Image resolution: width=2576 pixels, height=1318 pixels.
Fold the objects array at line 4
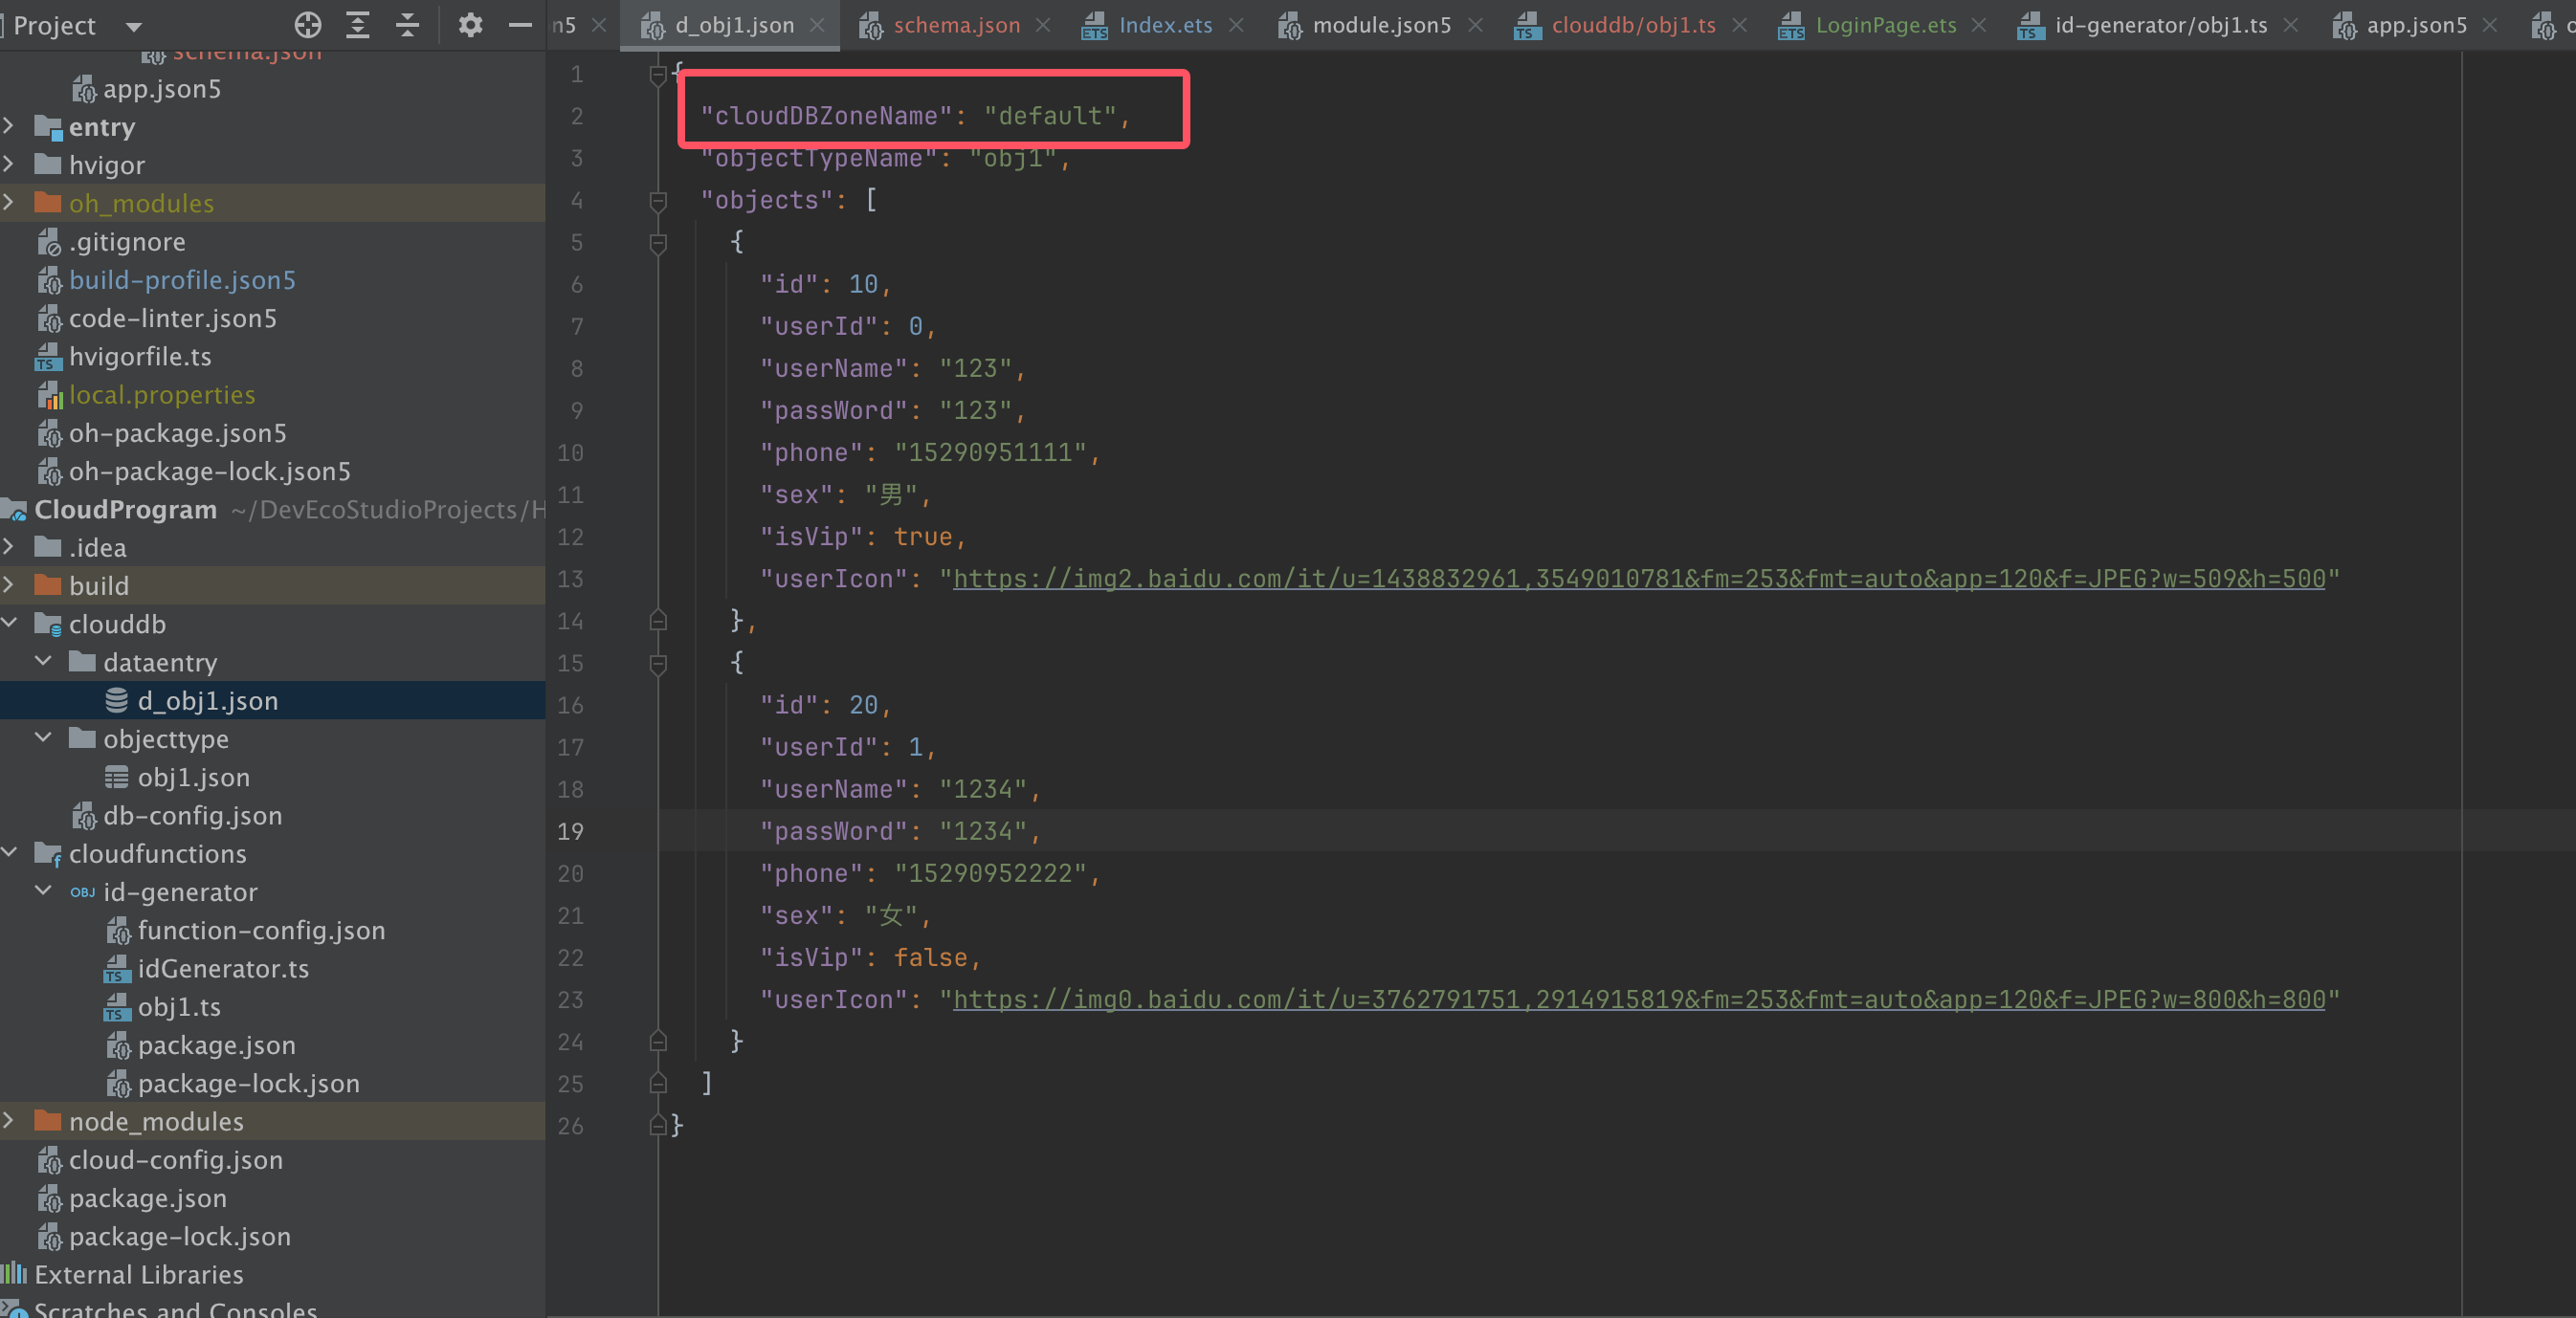[658, 201]
